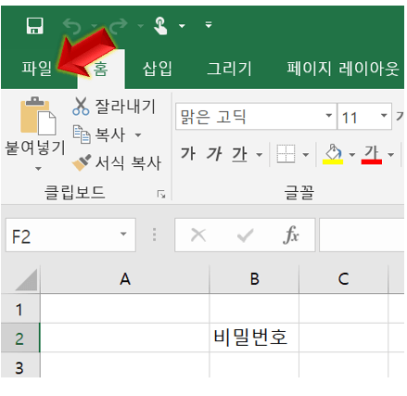Toggle italic 가 formatting
407x396 pixels.
tap(214, 154)
